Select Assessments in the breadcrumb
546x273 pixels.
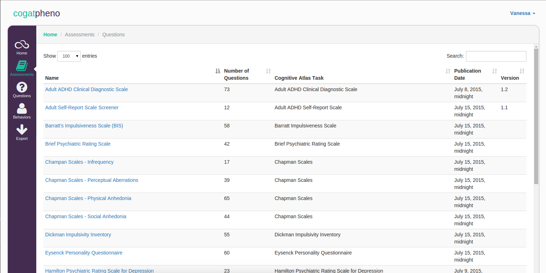[80, 35]
